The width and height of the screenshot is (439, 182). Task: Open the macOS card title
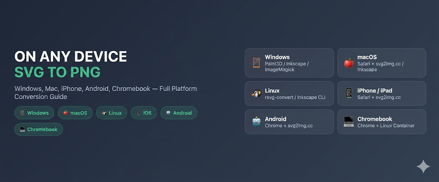[367, 57]
